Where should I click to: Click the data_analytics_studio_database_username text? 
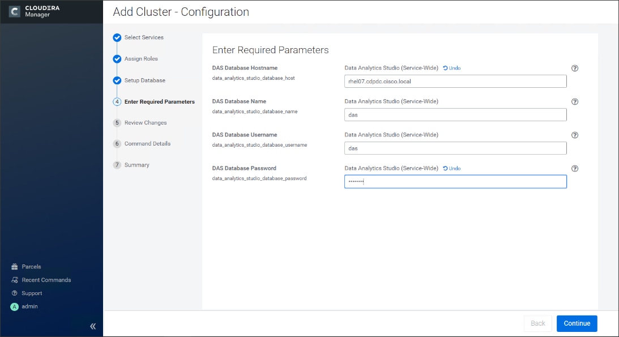(259, 145)
